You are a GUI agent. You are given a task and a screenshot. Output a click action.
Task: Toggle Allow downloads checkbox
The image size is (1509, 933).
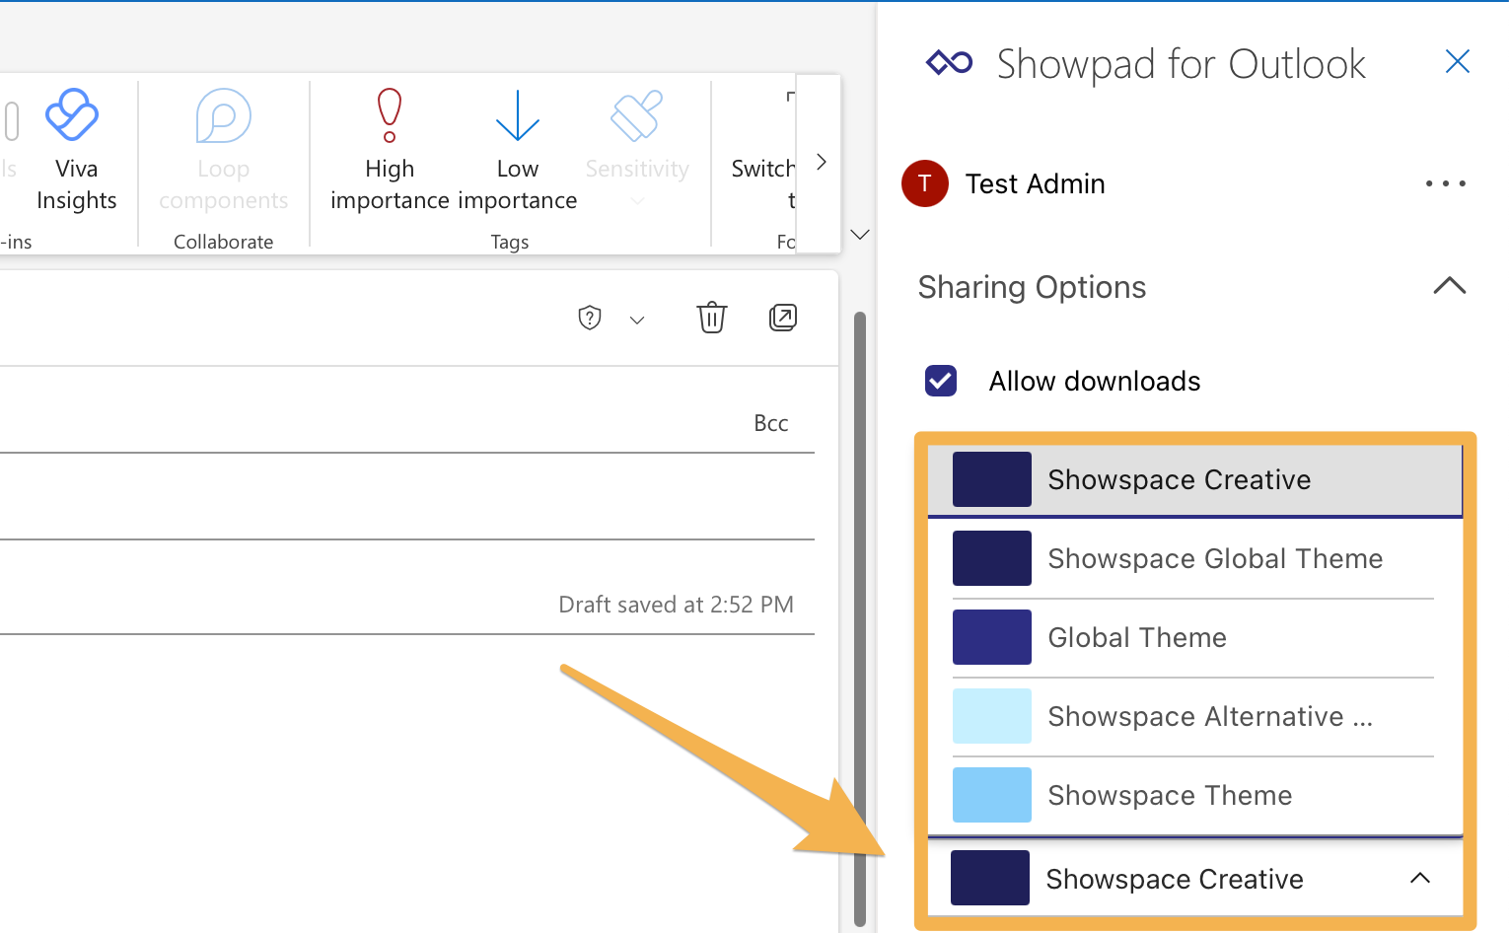(941, 381)
